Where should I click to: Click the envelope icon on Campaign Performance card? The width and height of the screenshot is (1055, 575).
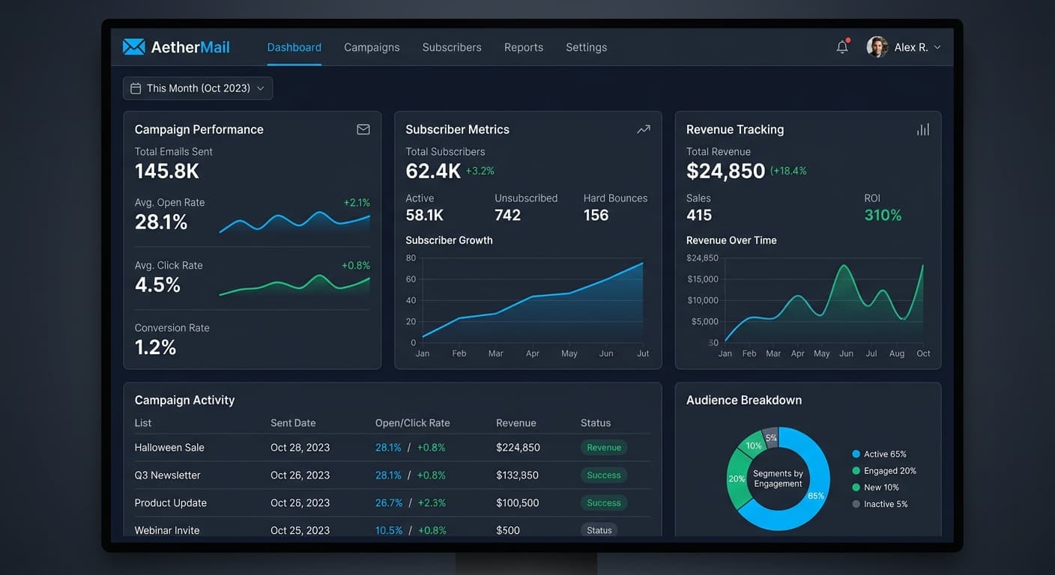(x=363, y=129)
